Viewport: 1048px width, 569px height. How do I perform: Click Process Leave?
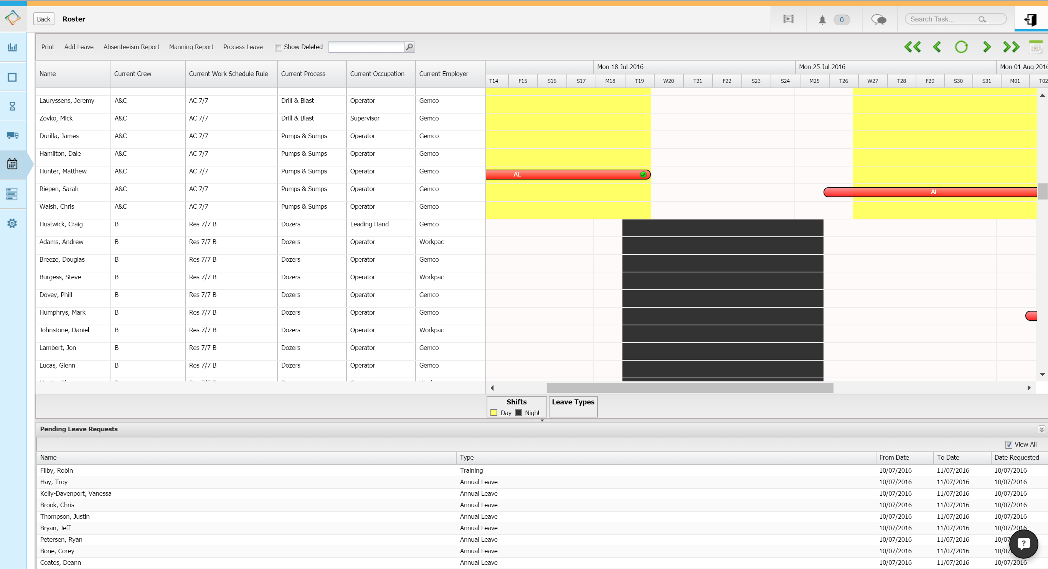pyautogui.click(x=243, y=47)
